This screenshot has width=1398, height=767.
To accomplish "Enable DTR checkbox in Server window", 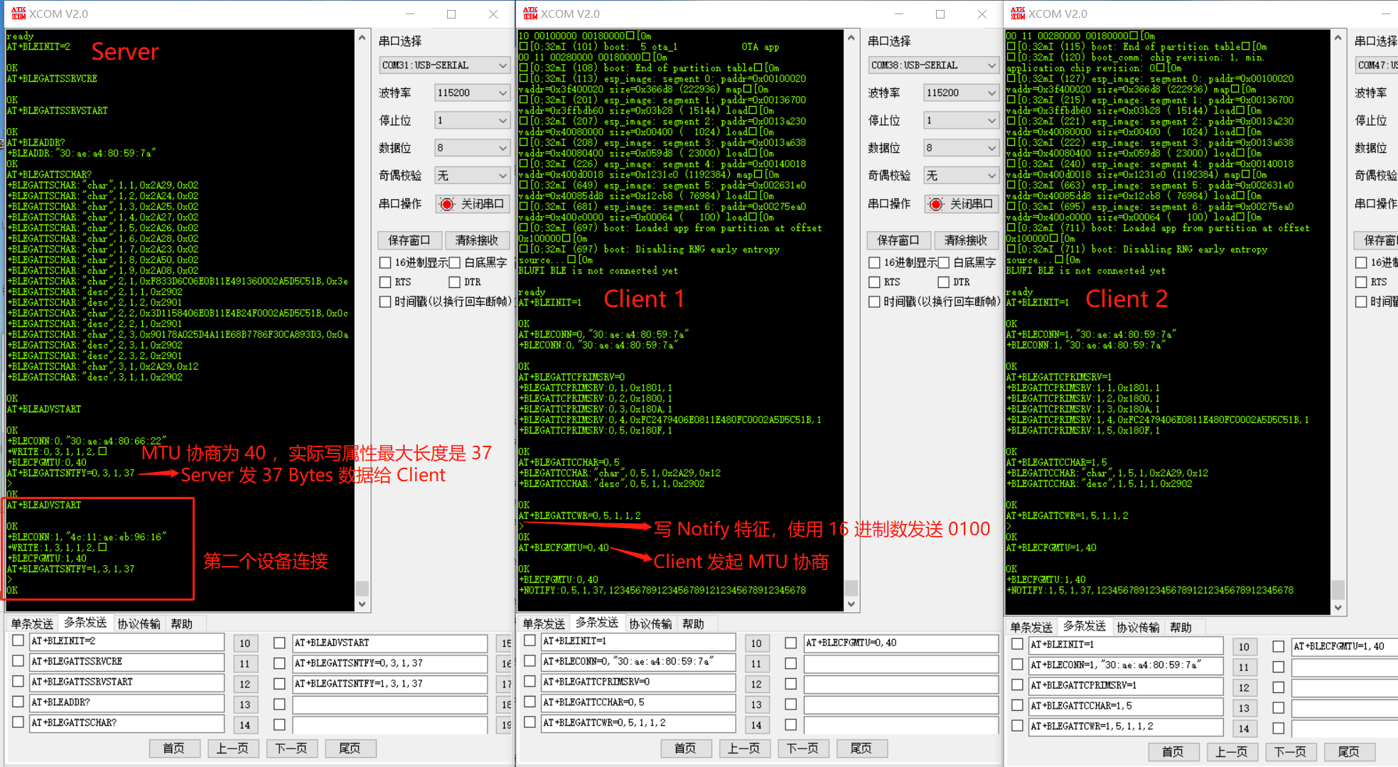I will click(455, 282).
